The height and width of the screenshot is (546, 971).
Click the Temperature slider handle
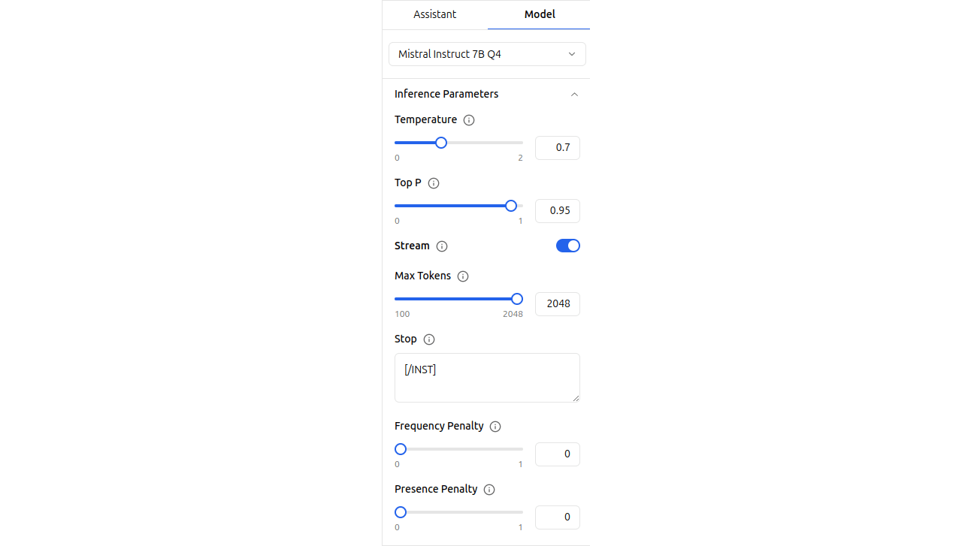pos(441,143)
